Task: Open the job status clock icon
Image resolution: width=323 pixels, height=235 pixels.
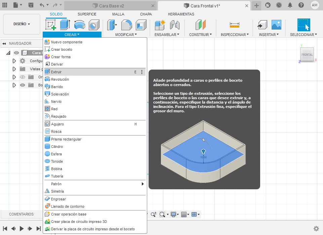Action: click(x=279, y=5)
